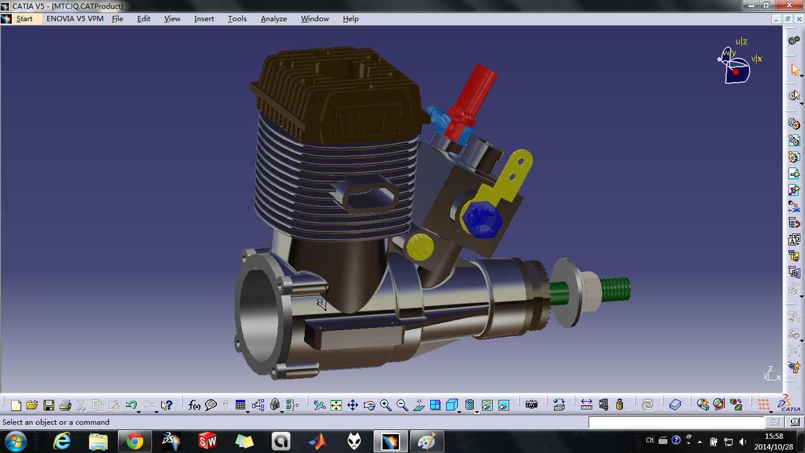
Task: Toggle Swap Visible Space icon
Action: pyautogui.click(x=503, y=405)
